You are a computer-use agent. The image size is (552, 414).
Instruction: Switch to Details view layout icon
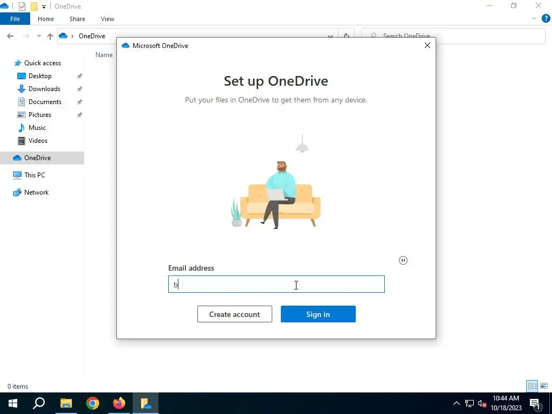click(x=532, y=386)
